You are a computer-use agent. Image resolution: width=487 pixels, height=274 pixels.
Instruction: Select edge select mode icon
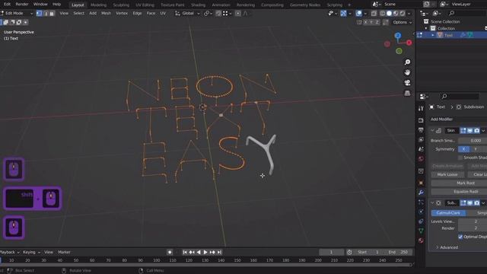(x=46, y=14)
